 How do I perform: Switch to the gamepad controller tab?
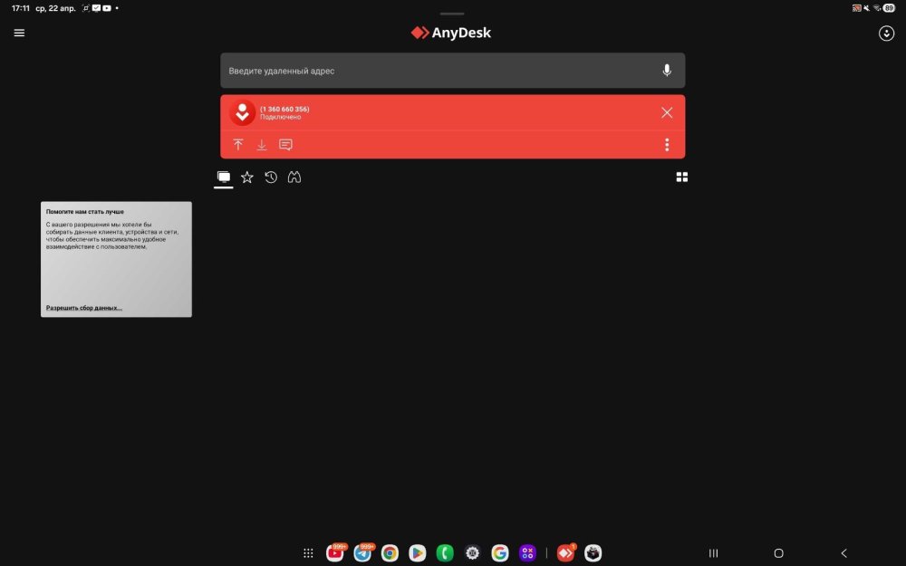(x=294, y=177)
